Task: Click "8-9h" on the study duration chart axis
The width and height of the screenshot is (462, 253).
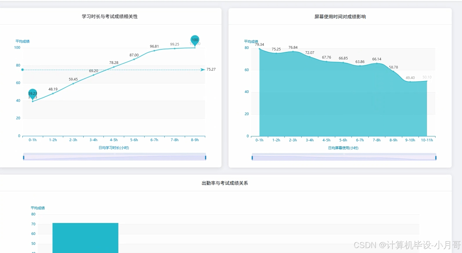Action: pyautogui.click(x=195, y=140)
